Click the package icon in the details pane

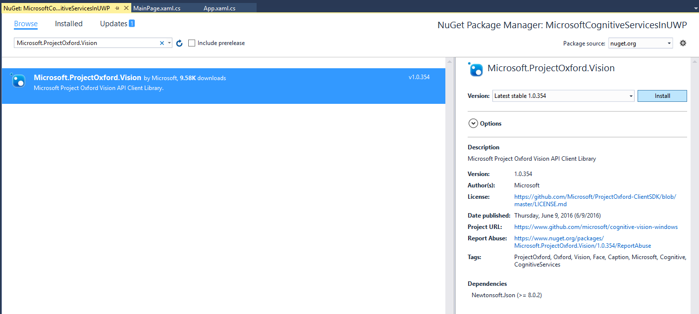coord(476,69)
